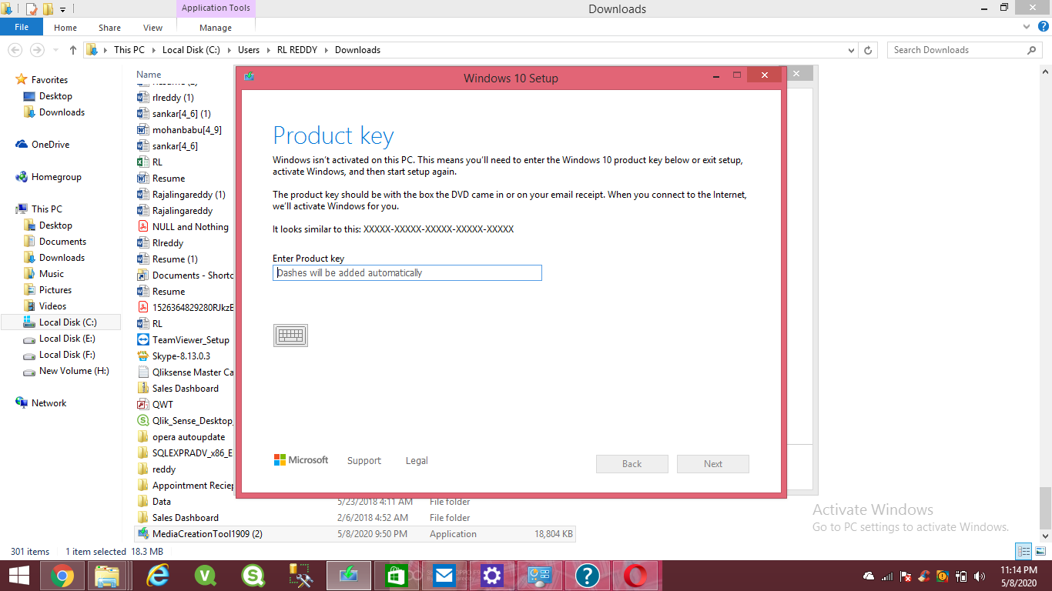Viewport: 1052px width, 591px height.
Task: Expand chevron after RL REDDY in address bar
Action: [x=327, y=50]
